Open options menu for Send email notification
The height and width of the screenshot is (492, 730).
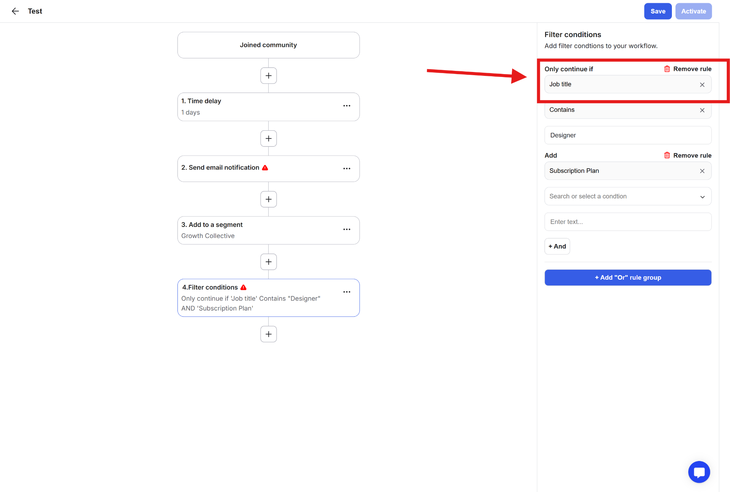[346, 169]
